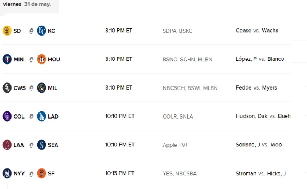Image resolution: width=307 pixels, height=189 pixels.
Task: Click the Kansas City Royals logo
Action: tap(42, 31)
